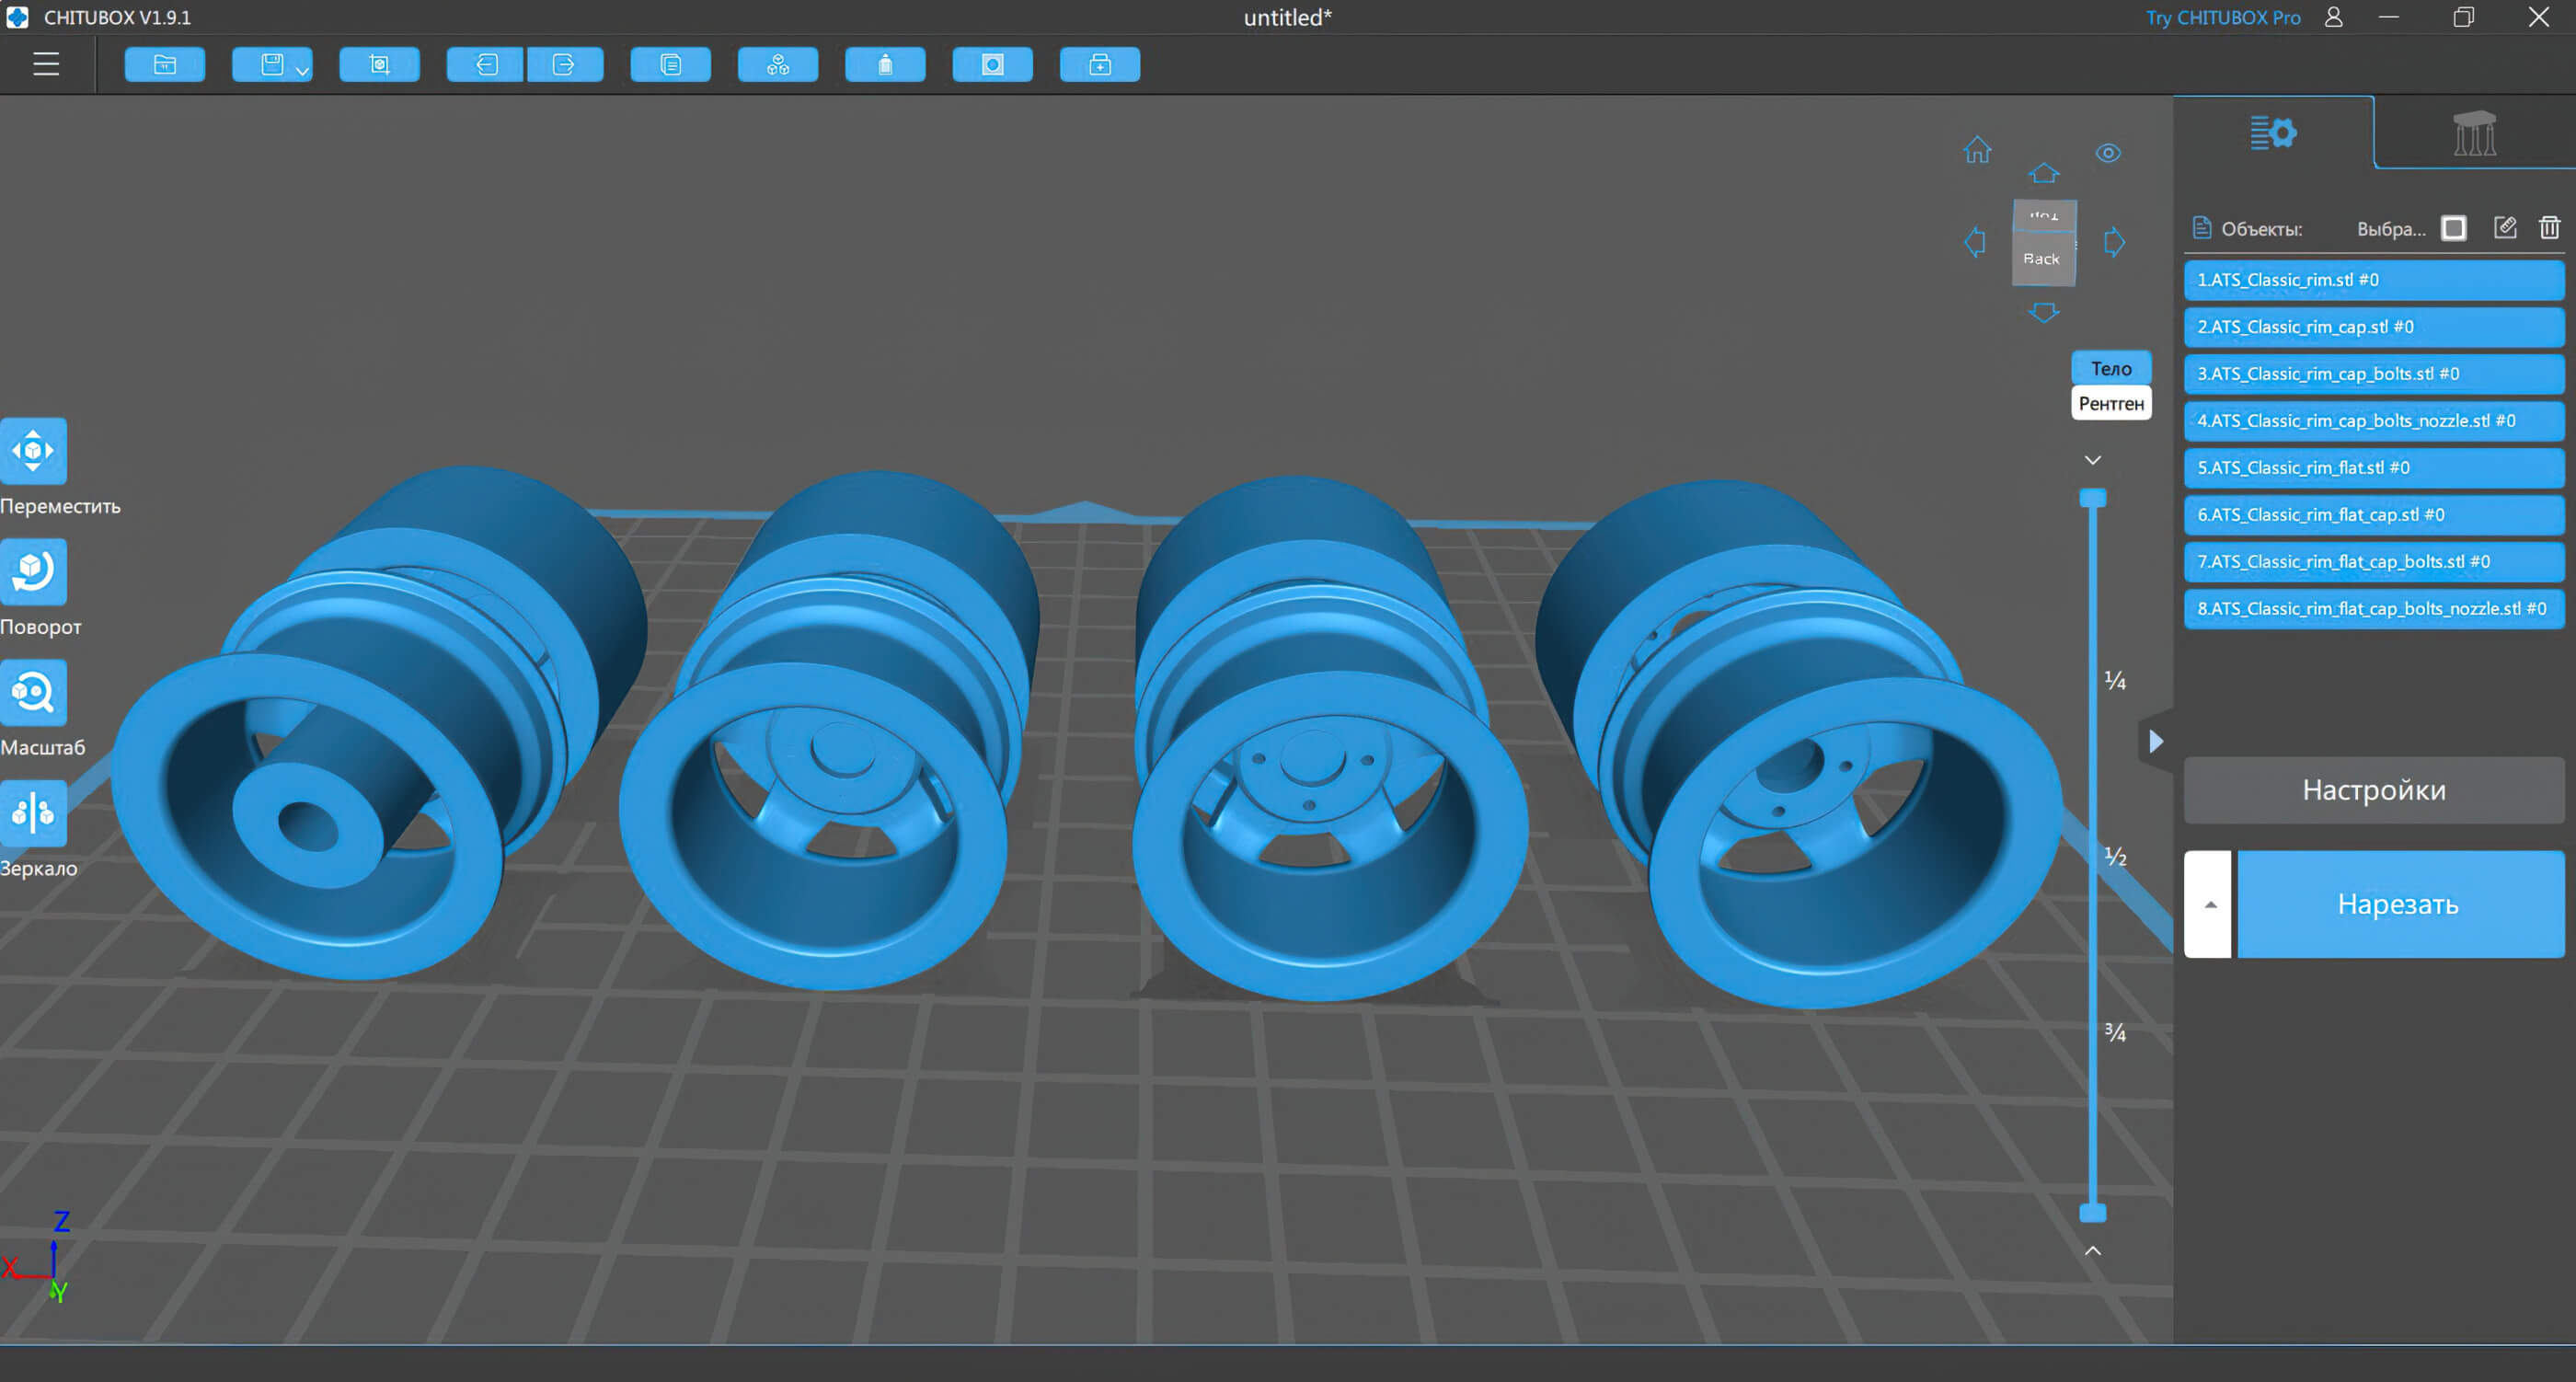Select the Mirror tool icon

34,813
